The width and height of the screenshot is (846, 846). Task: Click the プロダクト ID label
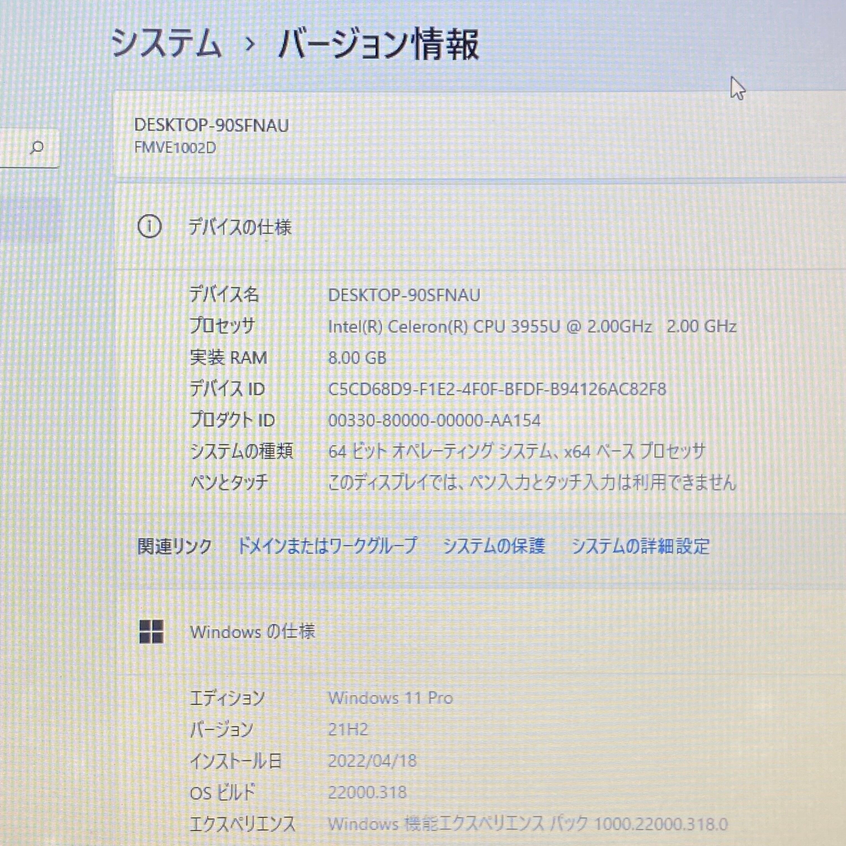(x=232, y=420)
